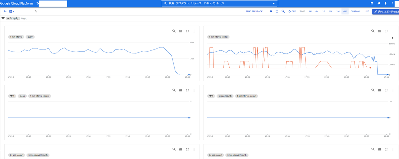
Task: Open the dashboard selector dropdown
Action: click(x=12, y=11)
